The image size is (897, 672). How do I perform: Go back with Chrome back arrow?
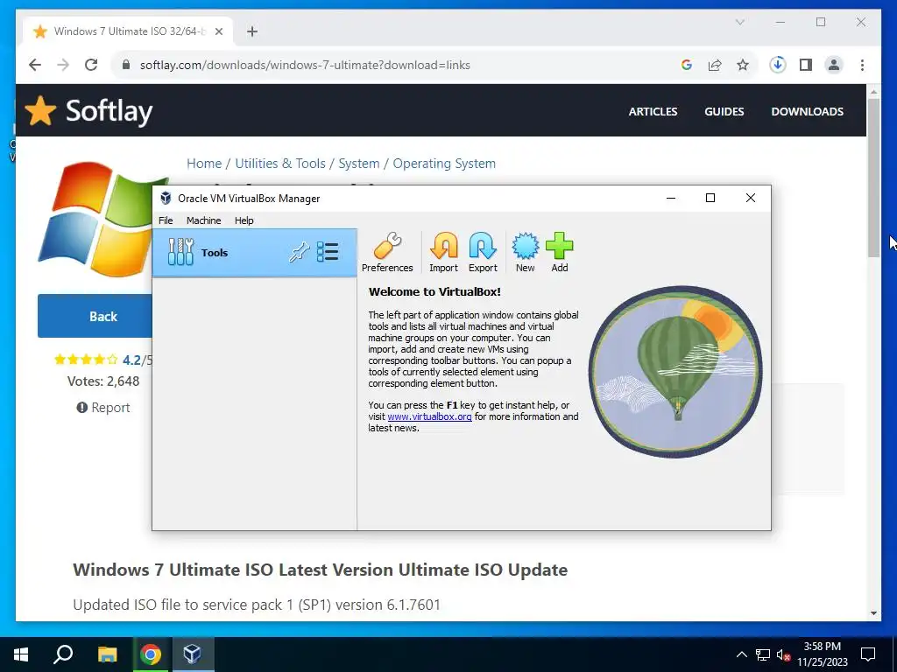[35, 65]
